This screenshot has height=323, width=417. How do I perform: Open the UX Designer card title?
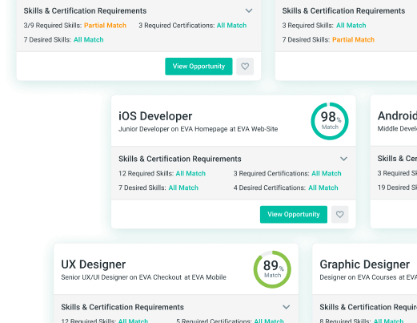(x=93, y=264)
